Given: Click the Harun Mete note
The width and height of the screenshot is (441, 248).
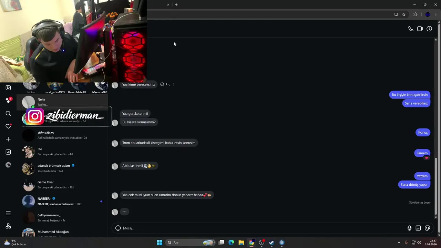Looking at the screenshot, I should click(78, 89).
